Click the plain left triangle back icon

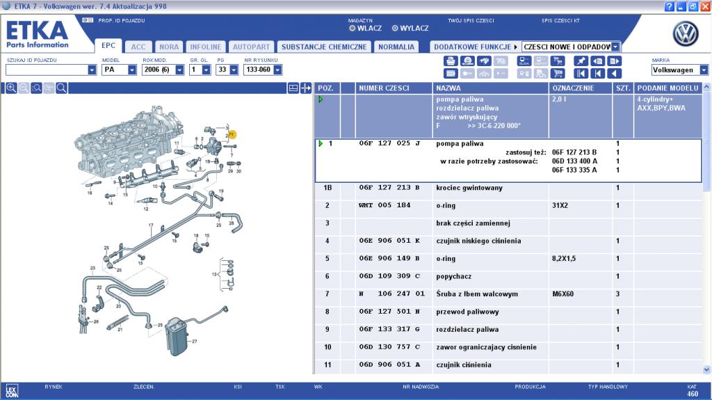[x=615, y=73]
